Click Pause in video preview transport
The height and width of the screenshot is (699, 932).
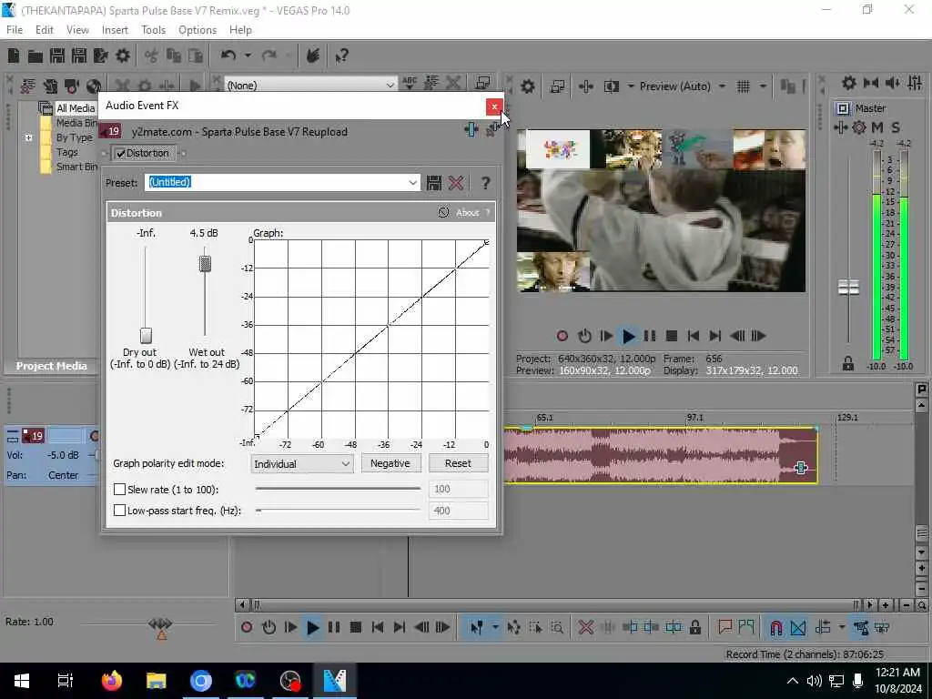[650, 336]
